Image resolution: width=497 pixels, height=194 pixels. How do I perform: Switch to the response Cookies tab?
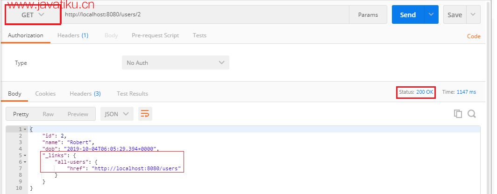pos(45,94)
